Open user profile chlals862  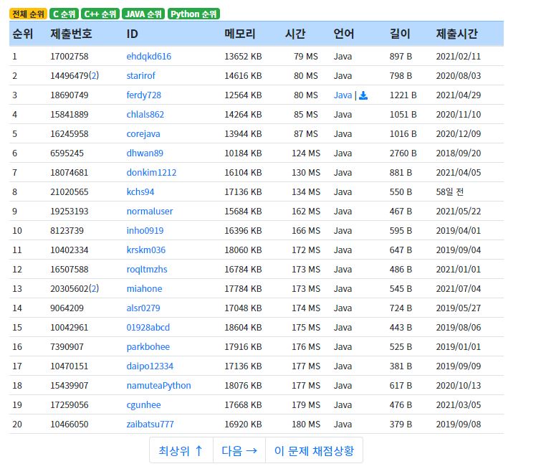click(145, 115)
